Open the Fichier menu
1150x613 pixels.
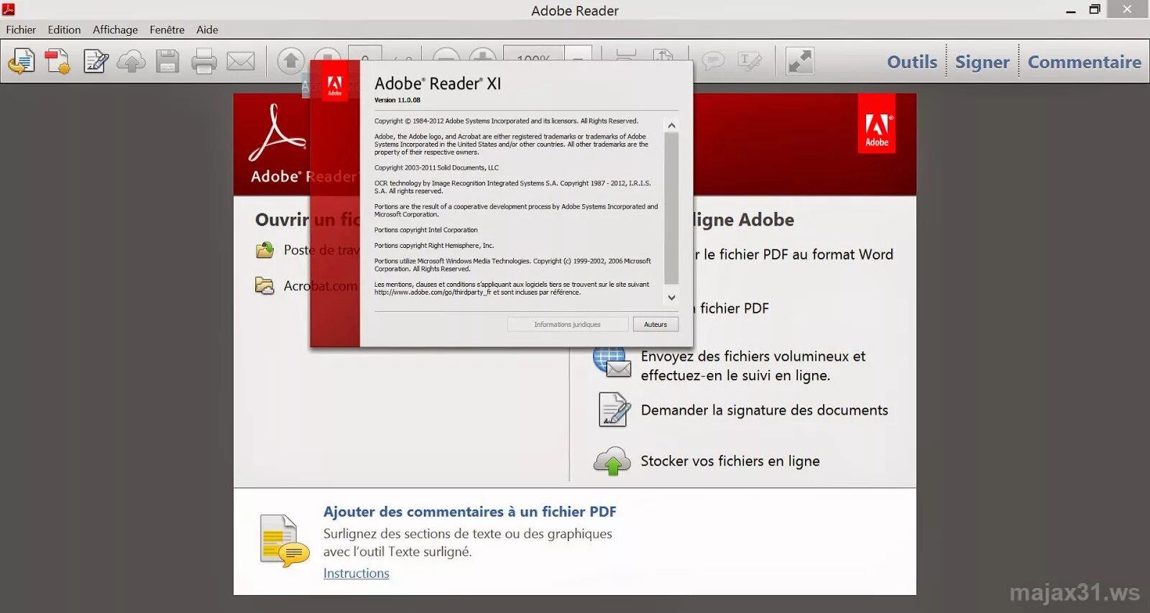click(x=21, y=29)
